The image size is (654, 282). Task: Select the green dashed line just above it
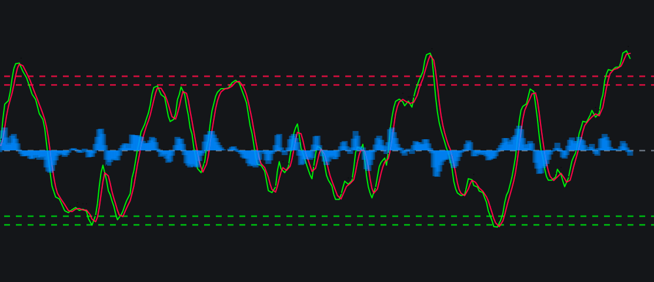pyautogui.click(x=329, y=216)
